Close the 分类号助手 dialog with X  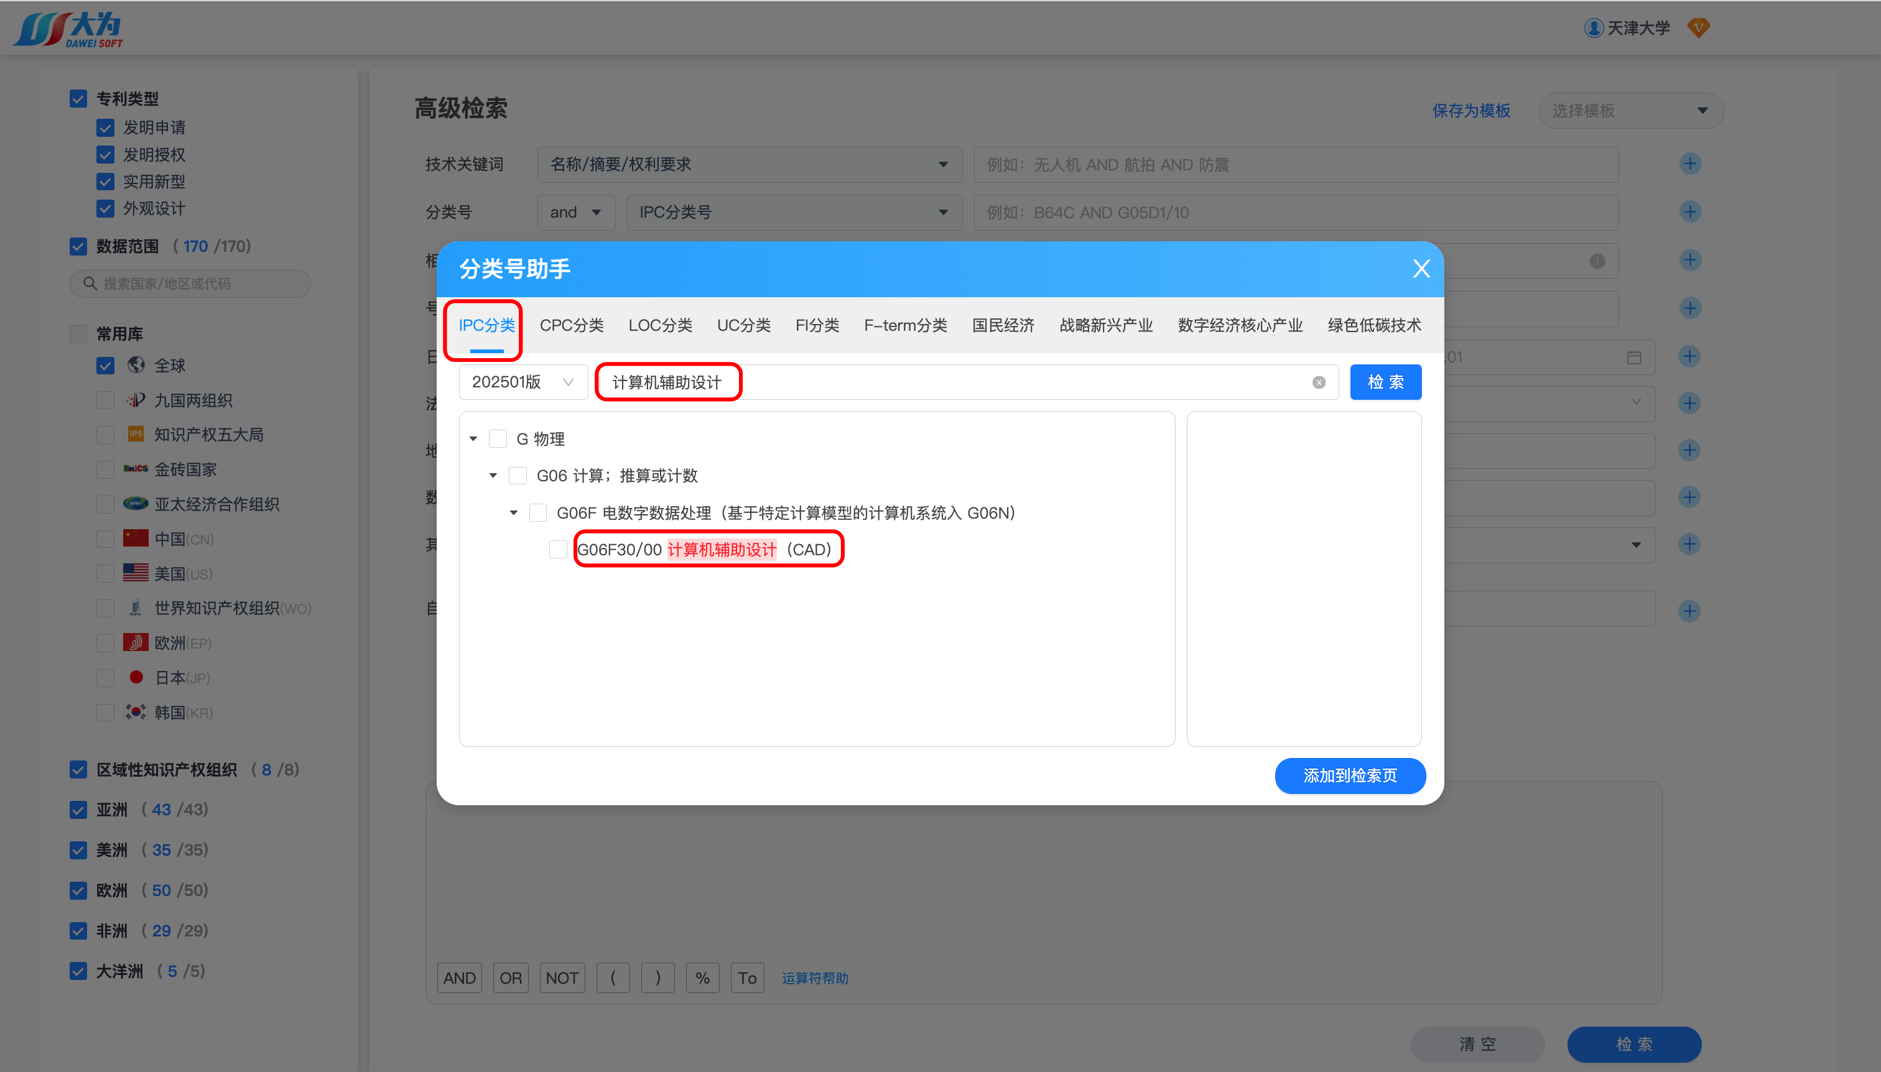coord(1421,269)
